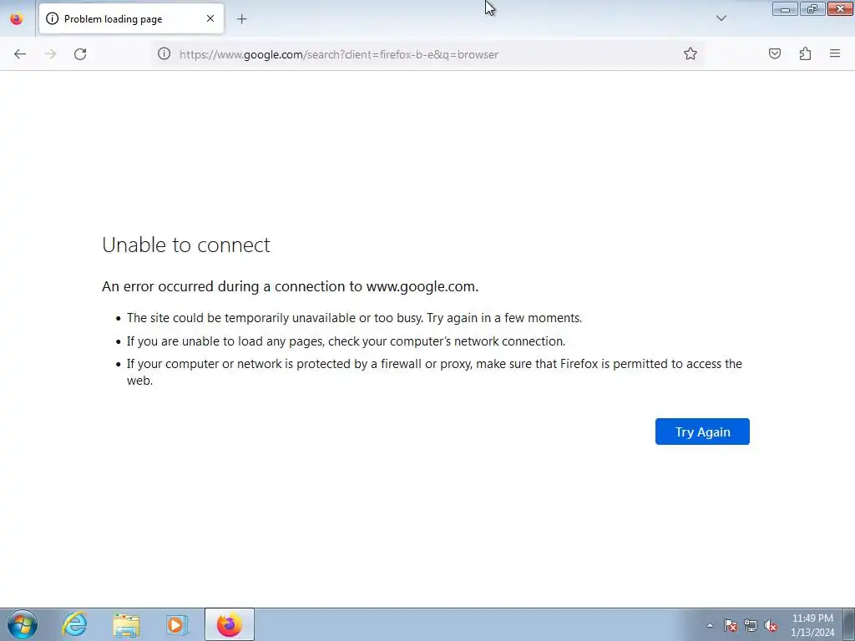855x641 pixels.
Task: Open Windows Explorer from taskbar
Action: 126,624
